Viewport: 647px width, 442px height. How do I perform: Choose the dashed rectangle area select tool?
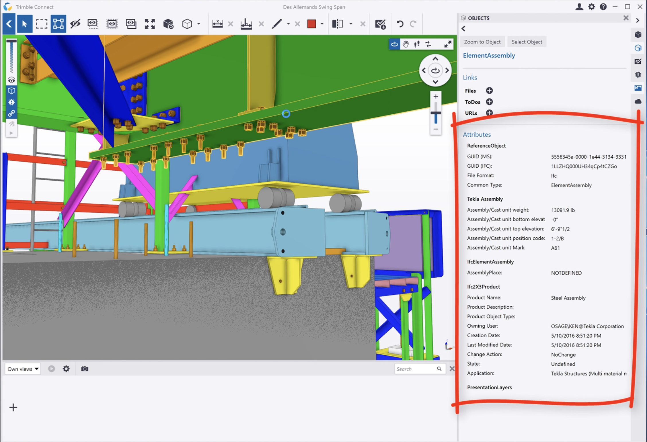pos(41,24)
